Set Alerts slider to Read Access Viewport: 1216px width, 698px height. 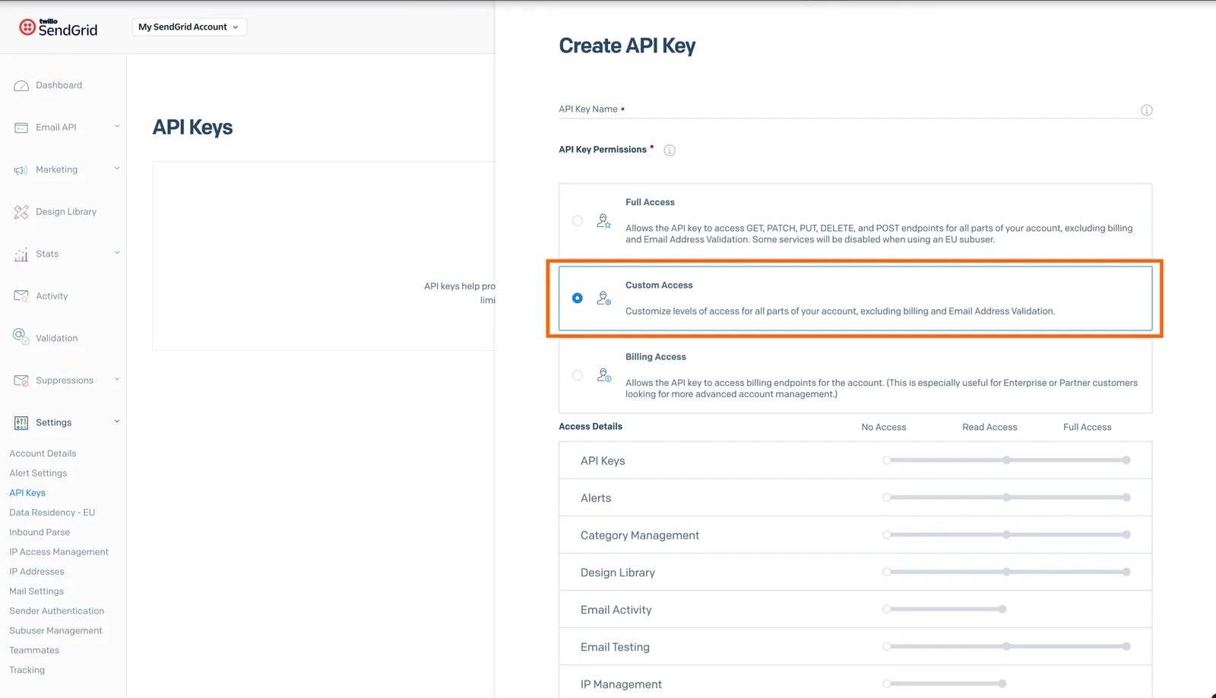pyautogui.click(x=1006, y=497)
